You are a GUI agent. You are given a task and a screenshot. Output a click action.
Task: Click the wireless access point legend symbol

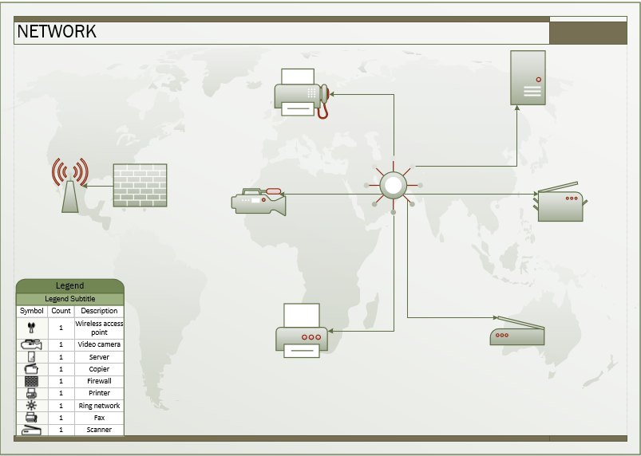click(x=31, y=328)
